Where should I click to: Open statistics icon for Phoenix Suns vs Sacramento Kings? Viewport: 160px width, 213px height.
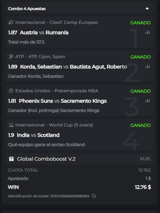[148, 101]
